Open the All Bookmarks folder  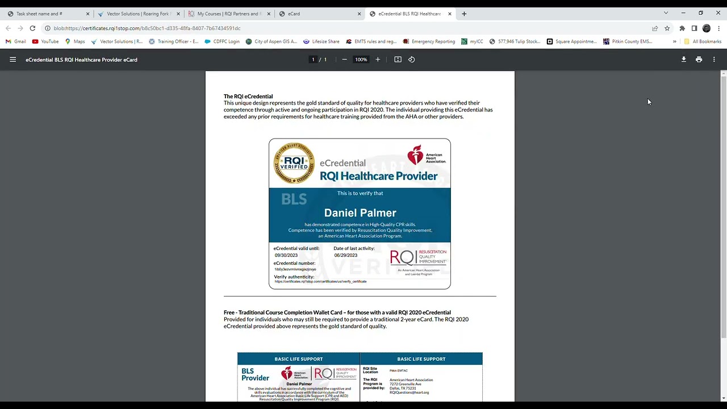pyautogui.click(x=703, y=41)
